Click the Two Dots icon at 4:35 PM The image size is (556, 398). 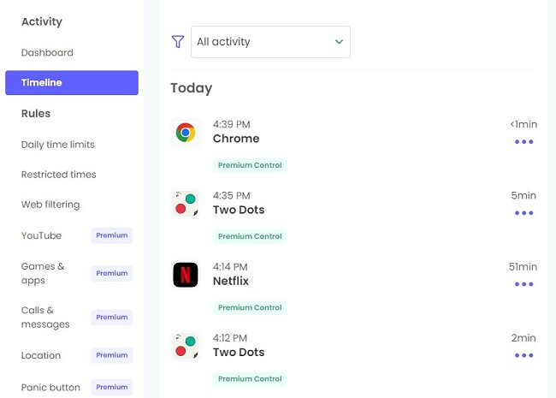pos(186,204)
